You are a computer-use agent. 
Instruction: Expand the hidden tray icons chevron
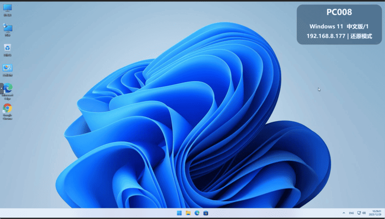coord(344,213)
